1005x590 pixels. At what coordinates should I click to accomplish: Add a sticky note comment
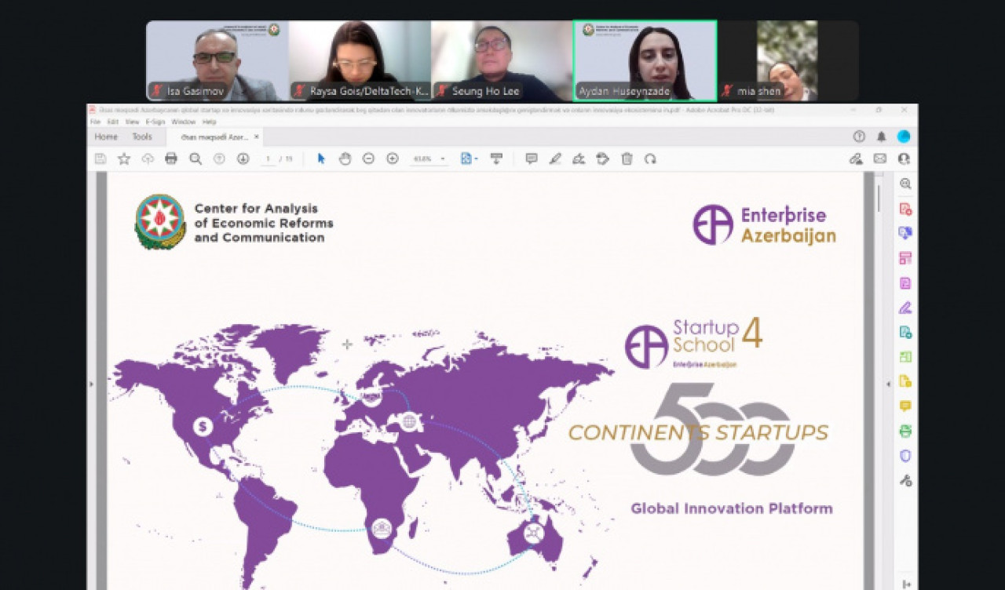click(x=532, y=158)
